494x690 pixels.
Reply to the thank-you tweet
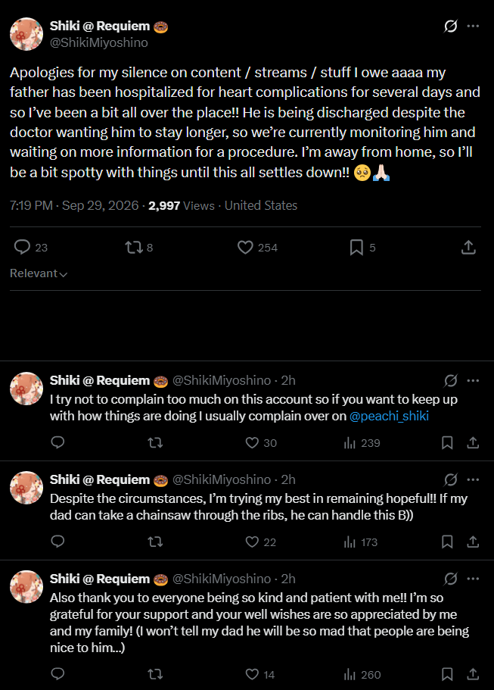click(57, 674)
